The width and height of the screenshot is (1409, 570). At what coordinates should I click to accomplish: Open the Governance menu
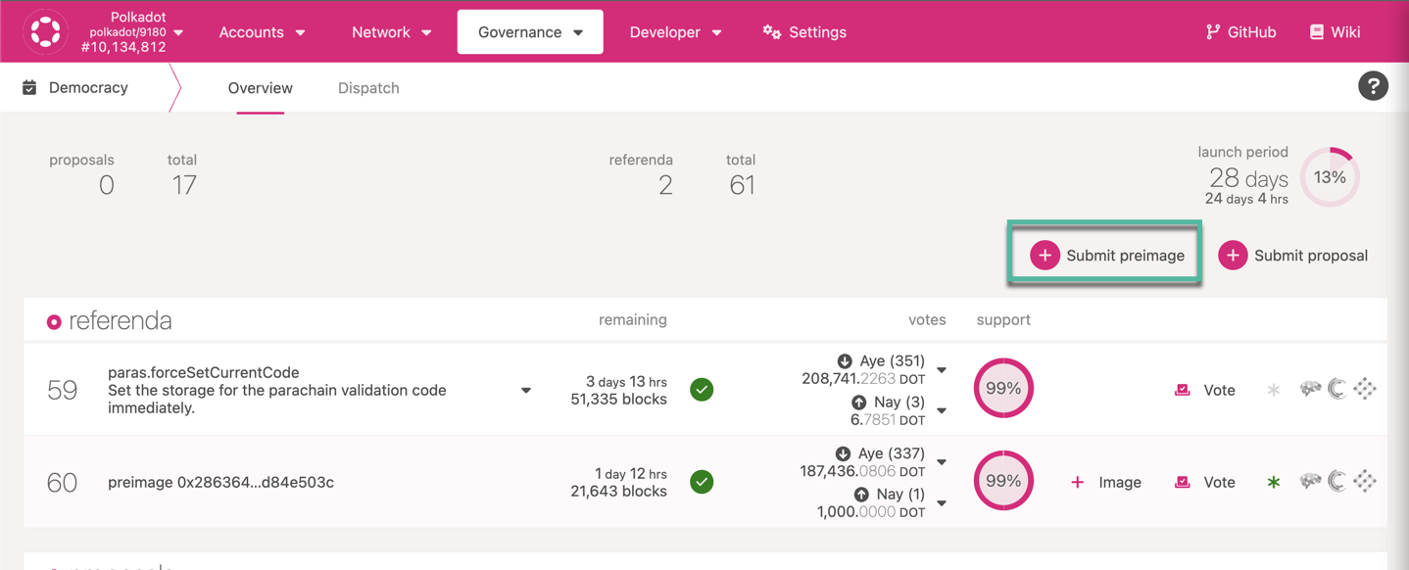pyautogui.click(x=530, y=32)
